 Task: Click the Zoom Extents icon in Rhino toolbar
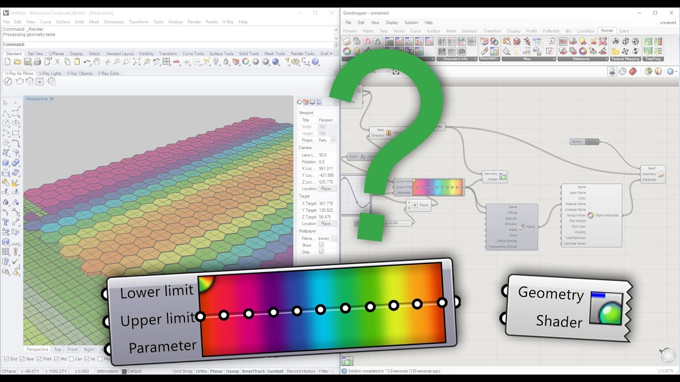click(x=137, y=62)
